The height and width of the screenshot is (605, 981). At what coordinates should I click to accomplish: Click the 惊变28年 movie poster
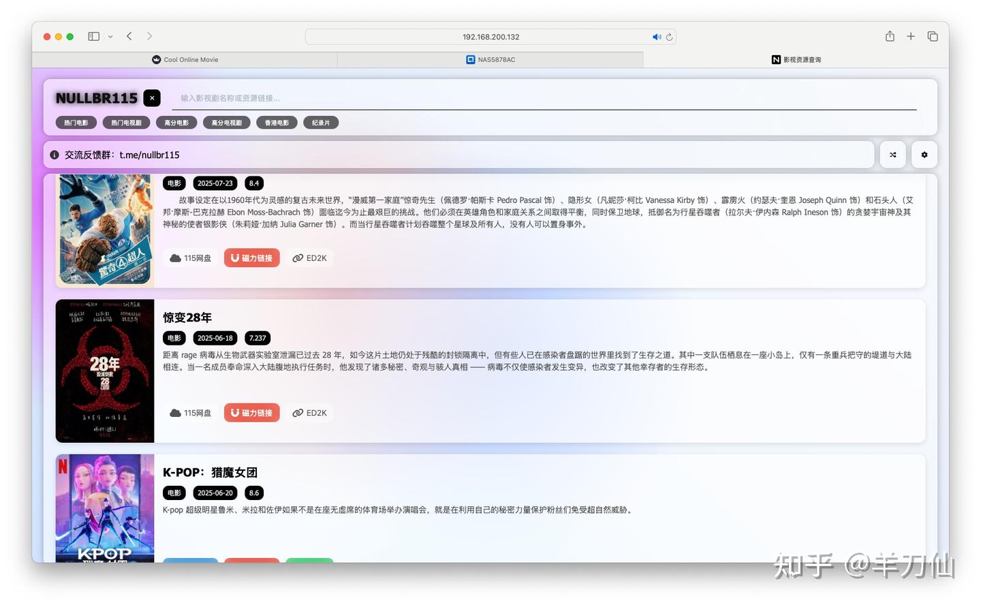pyautogui.click(x=104, y=371)
